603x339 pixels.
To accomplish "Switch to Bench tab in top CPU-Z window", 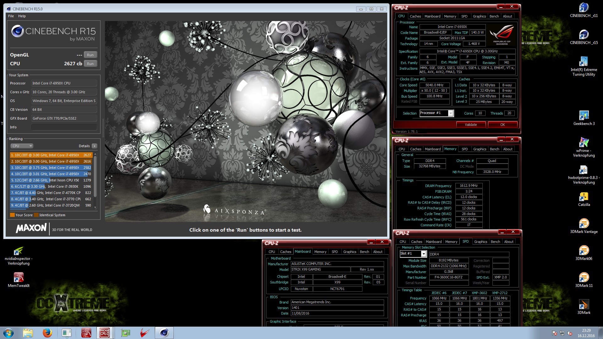I will tap(494, 16).
